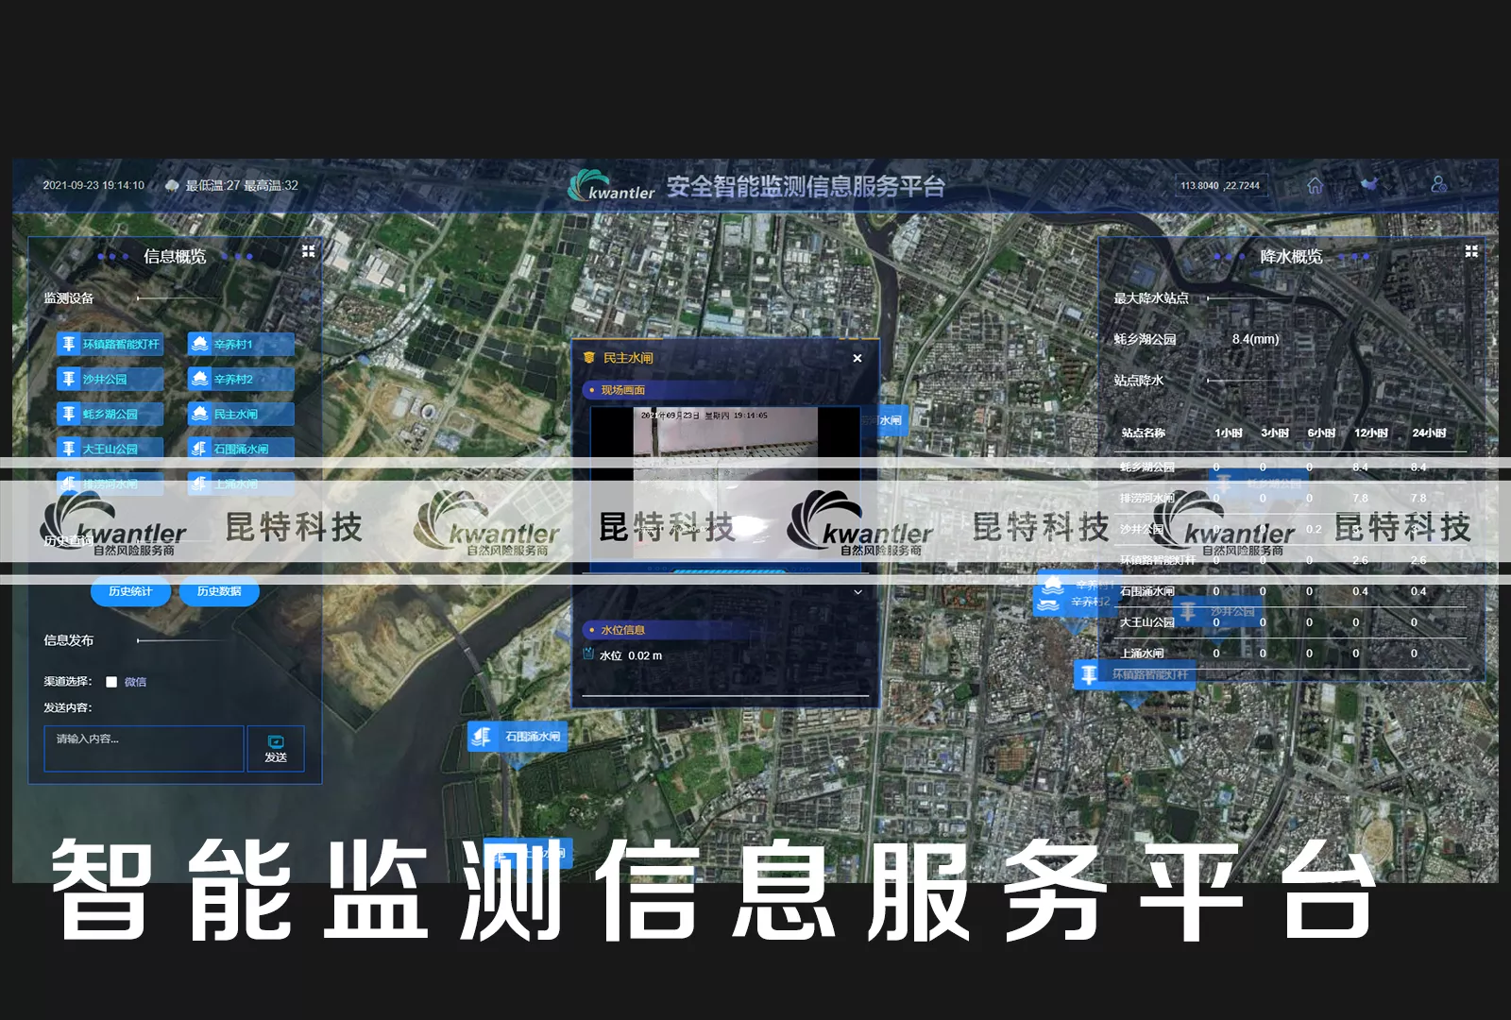Select 民主水闸 in the monitoring device list
Viewport: 1511px width, 1020px height.
(x=241, y=415)
